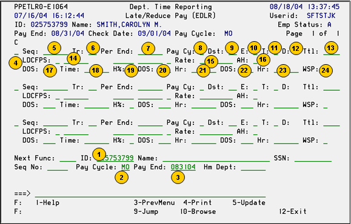This screenshot has height=224, width=351.
Task: Click the 1-Help function key label
Action: 48,203
